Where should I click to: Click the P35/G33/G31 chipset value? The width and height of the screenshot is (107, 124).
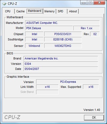[x=63, y=34]
